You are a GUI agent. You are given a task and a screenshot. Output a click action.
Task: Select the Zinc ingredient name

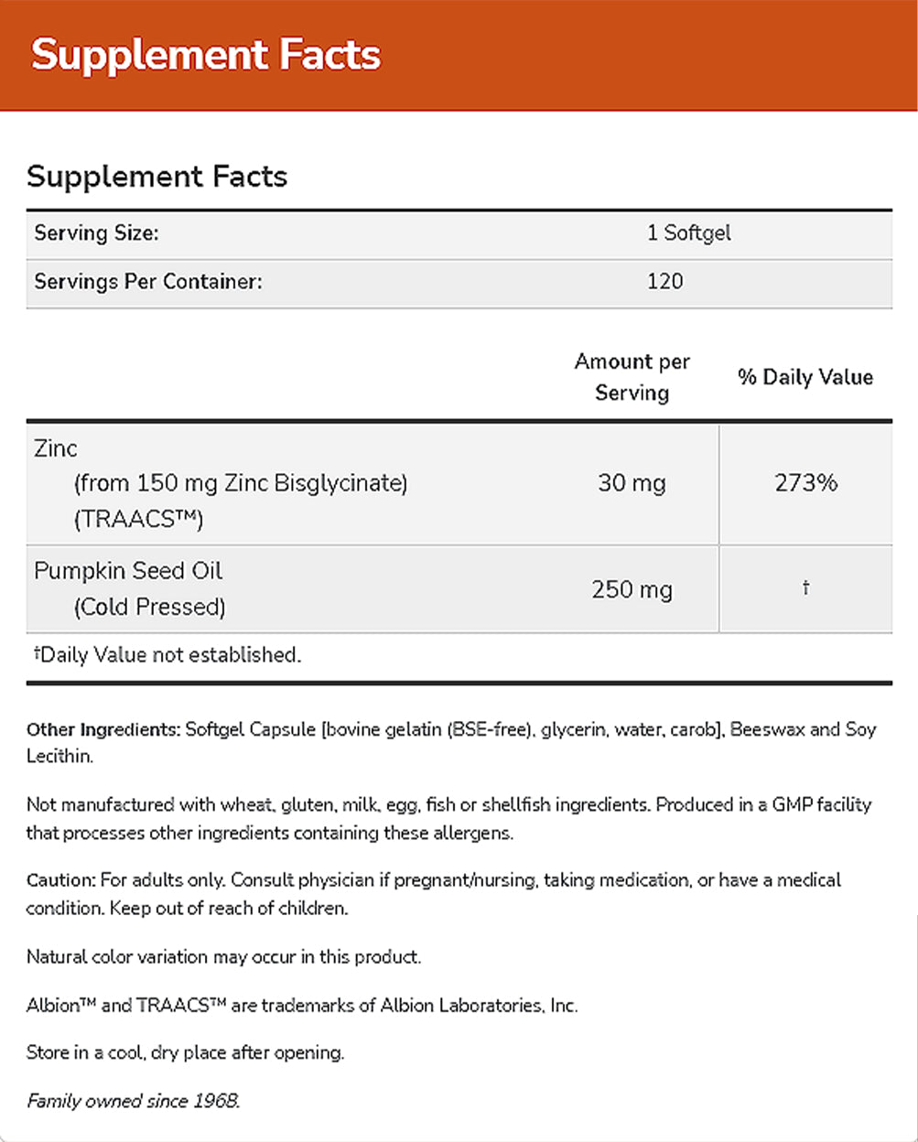tap(56, 448)
